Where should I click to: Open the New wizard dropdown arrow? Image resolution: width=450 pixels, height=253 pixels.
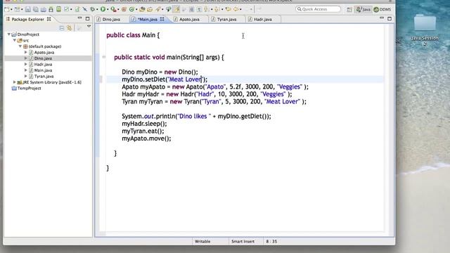11,9
